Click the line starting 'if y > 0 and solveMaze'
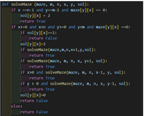 coord(75,84)
